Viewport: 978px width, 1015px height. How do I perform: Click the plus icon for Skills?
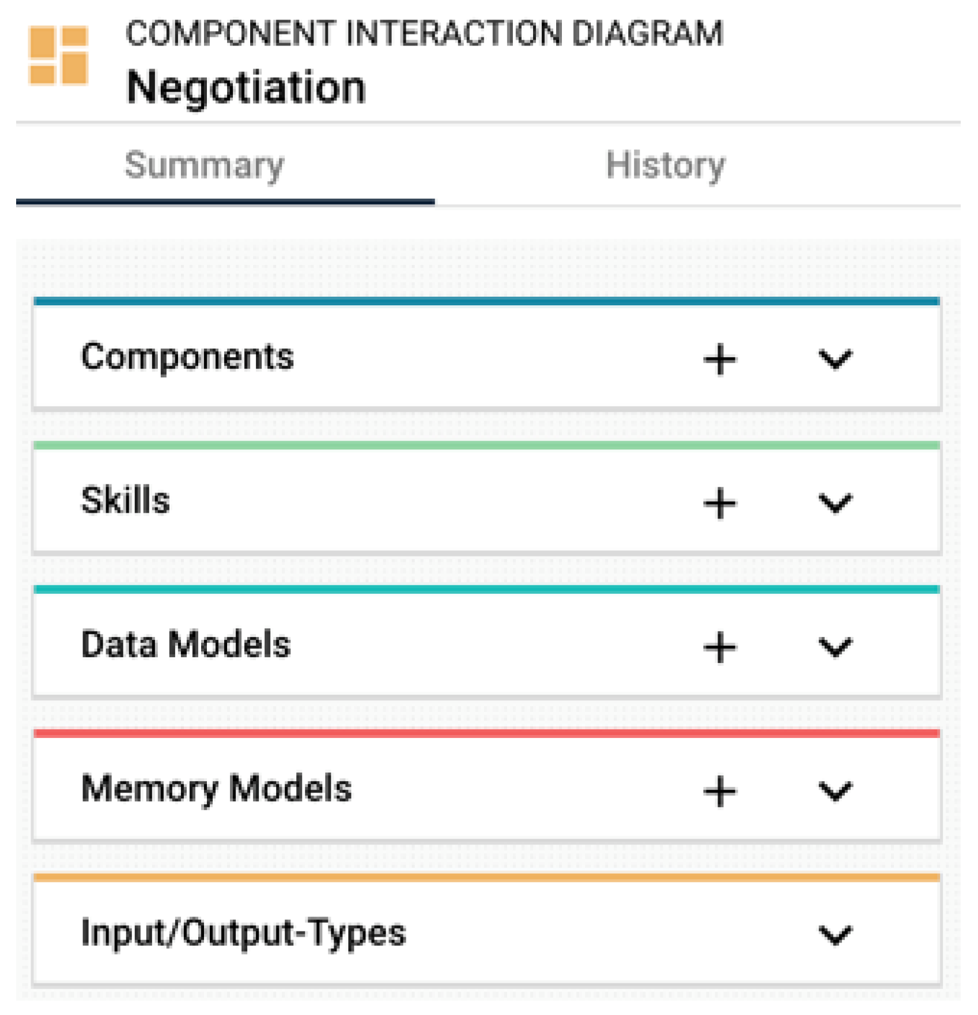coord(720,503)
